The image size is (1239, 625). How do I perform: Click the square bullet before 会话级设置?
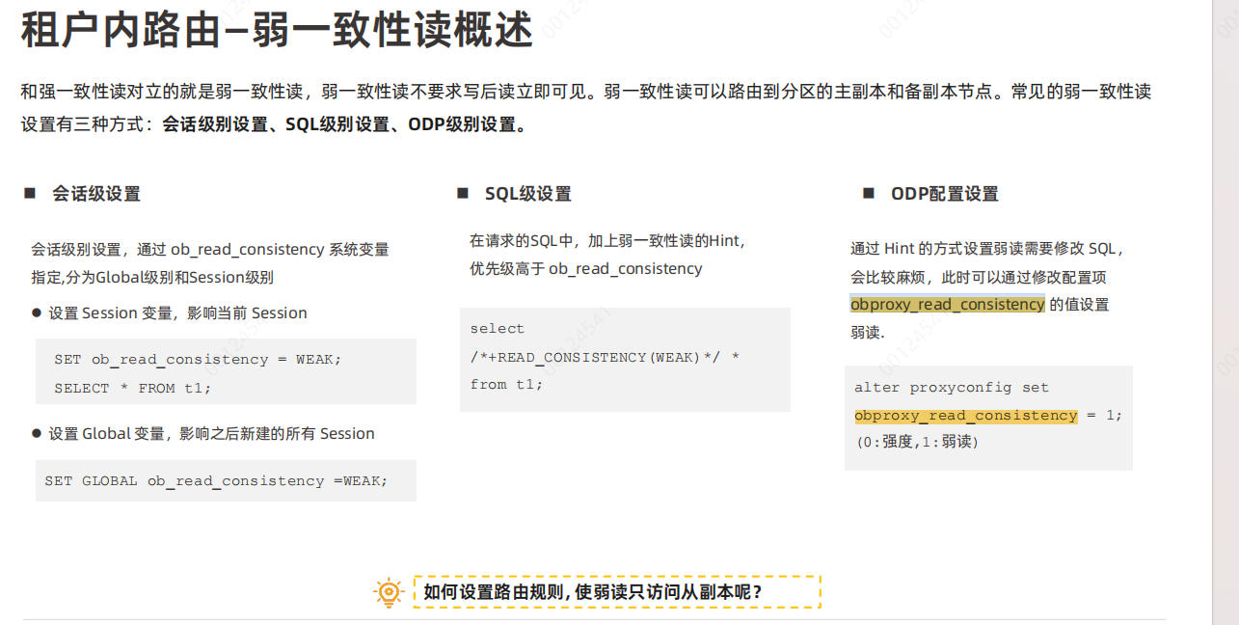[x=30, y=194]
